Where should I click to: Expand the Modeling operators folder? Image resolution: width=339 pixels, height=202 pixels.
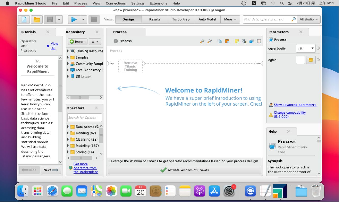click(x=68, y=146)
